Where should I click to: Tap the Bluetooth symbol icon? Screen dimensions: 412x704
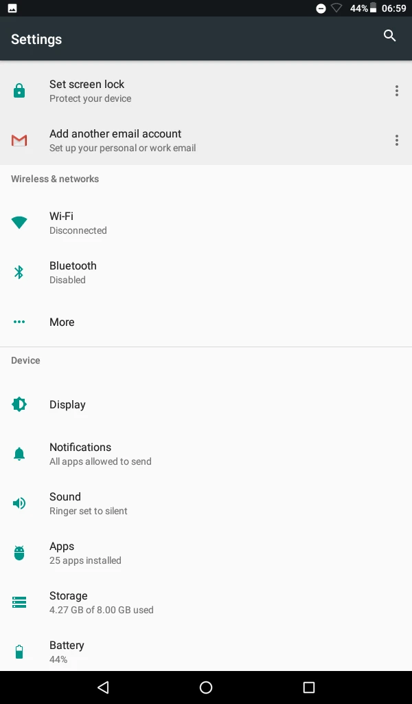tap(19, 272)
